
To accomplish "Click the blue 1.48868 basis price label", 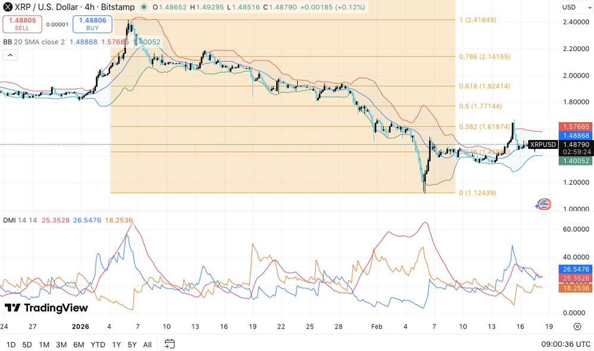I will point(576,135).
